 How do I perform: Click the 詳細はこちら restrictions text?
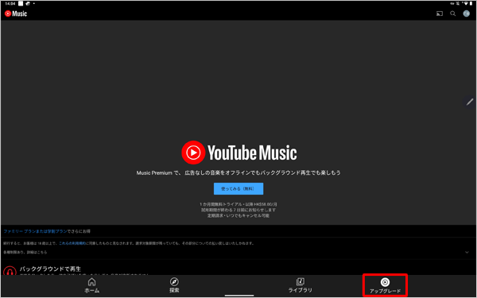36,253
